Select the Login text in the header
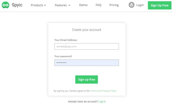 (140, 5)
